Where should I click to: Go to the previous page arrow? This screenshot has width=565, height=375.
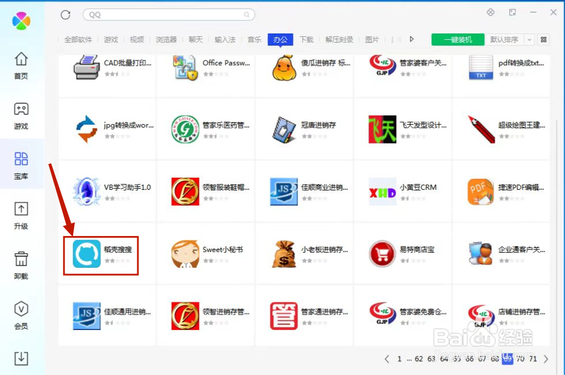click(387, 359)
